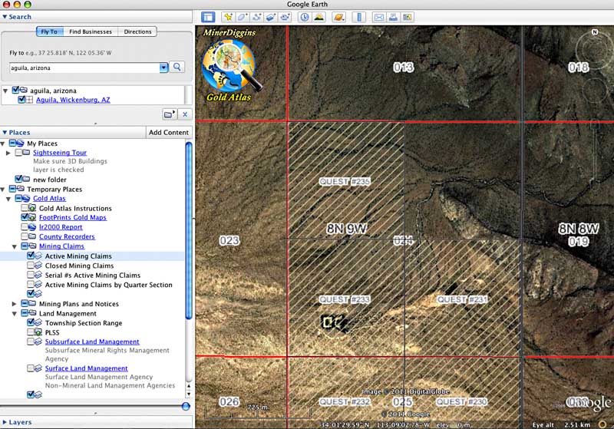614x429 pixels.
Task: Toggle the sidebar visibility button
Action: coord(208,17)
